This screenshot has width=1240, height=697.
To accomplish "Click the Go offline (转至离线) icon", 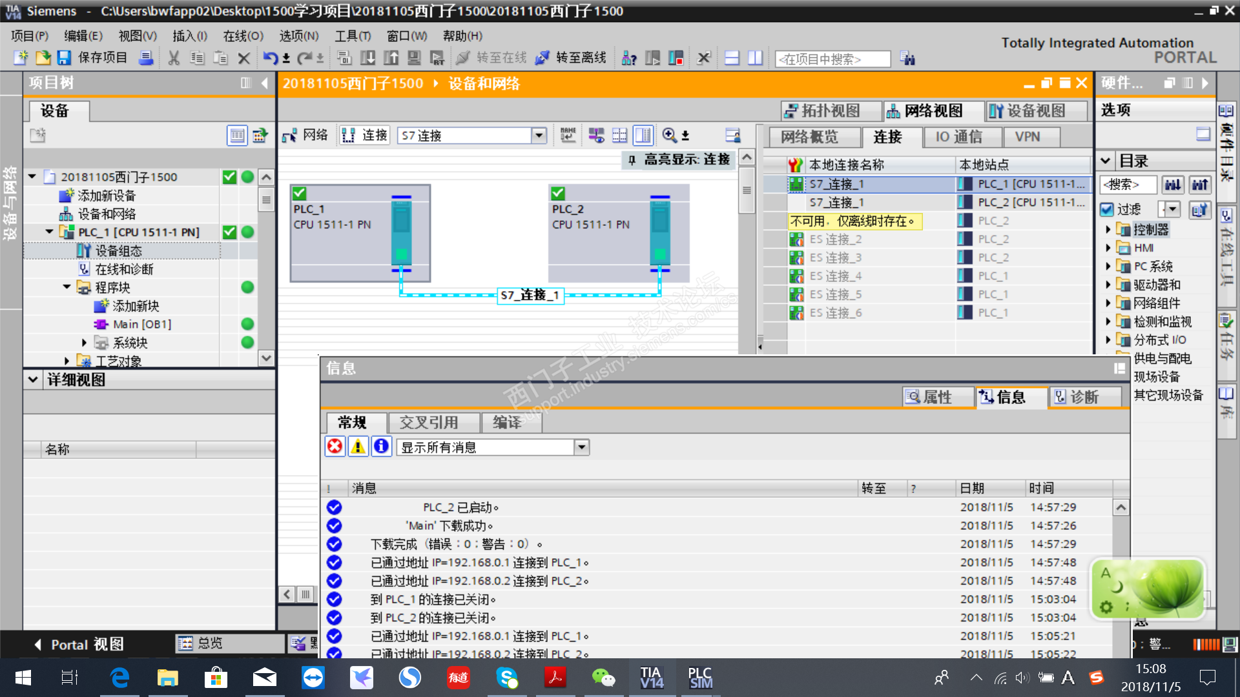I will pyautogui.click(x=542, y=58).
